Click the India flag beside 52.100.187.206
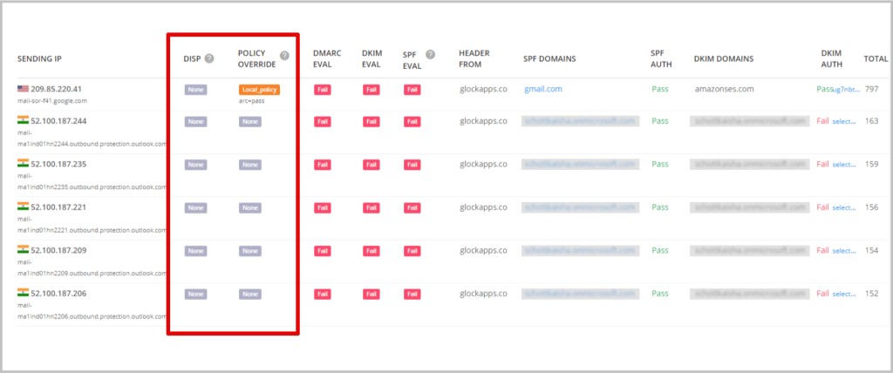893x373 pixels. click(x=23, y=294)
